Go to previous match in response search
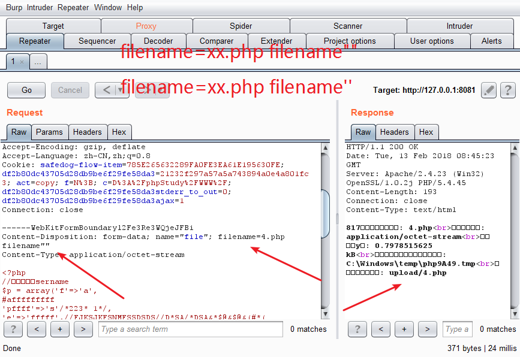520x357 pixels. click(x=381, y=329)
